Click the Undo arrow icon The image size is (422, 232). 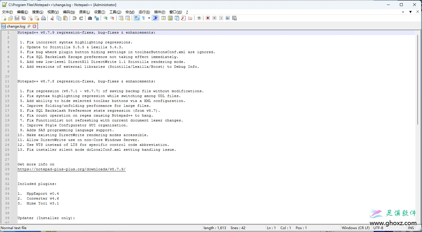tap(75, 18)
